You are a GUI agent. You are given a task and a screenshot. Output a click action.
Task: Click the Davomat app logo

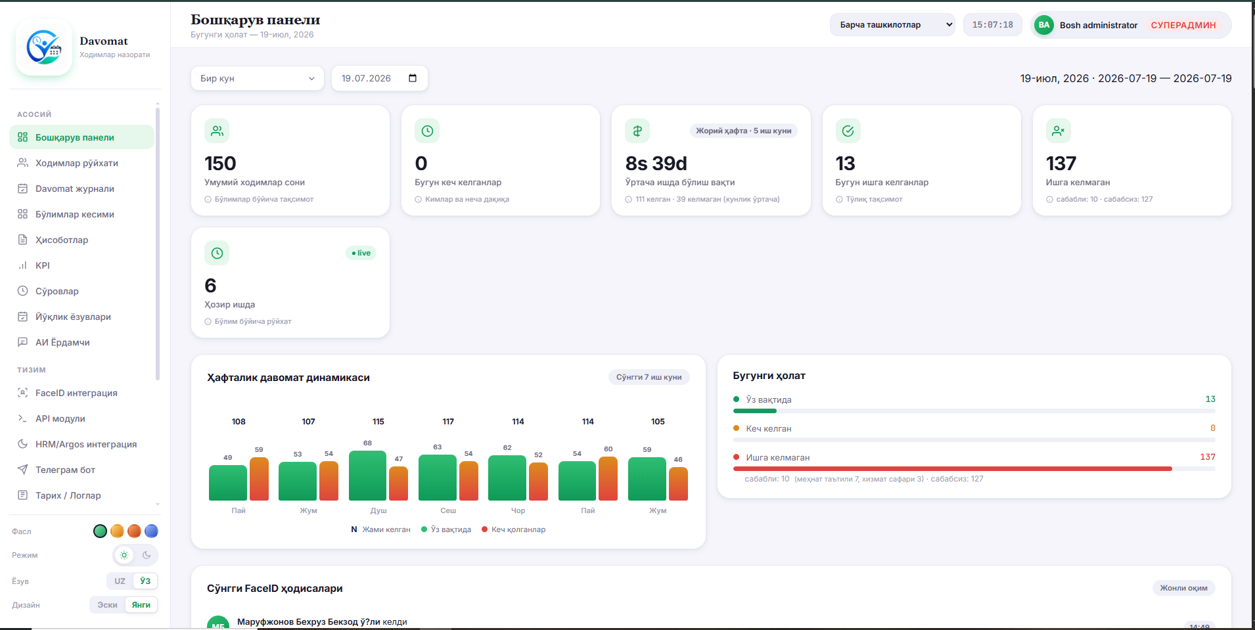(x=44, y=47)
